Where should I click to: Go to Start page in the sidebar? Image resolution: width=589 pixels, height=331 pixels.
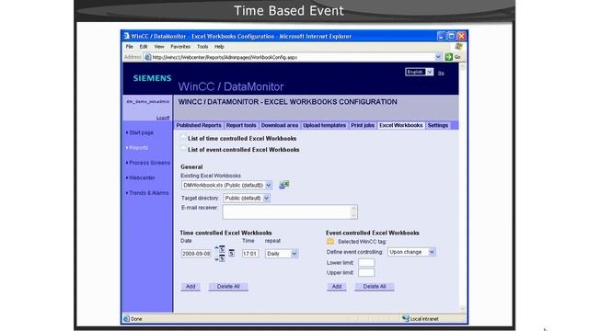coord(141,132)
